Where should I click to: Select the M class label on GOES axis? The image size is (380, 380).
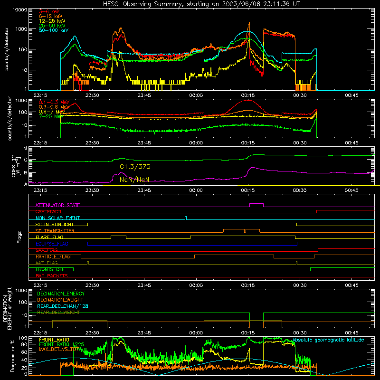(x=25, y=148)
